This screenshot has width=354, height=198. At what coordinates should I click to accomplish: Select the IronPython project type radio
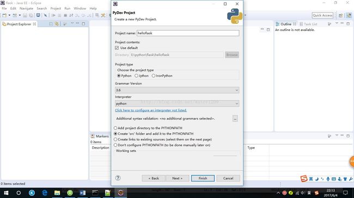[x=154, y=75]
